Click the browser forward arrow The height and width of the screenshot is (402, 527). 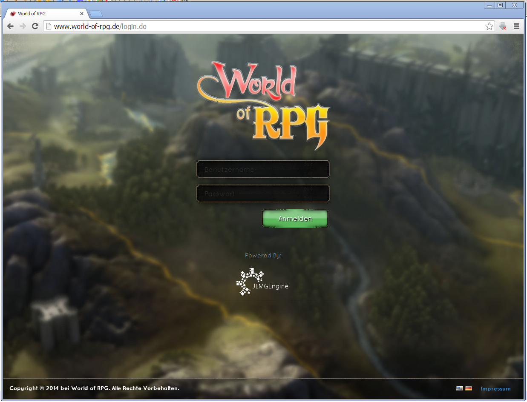click(23, 26)
